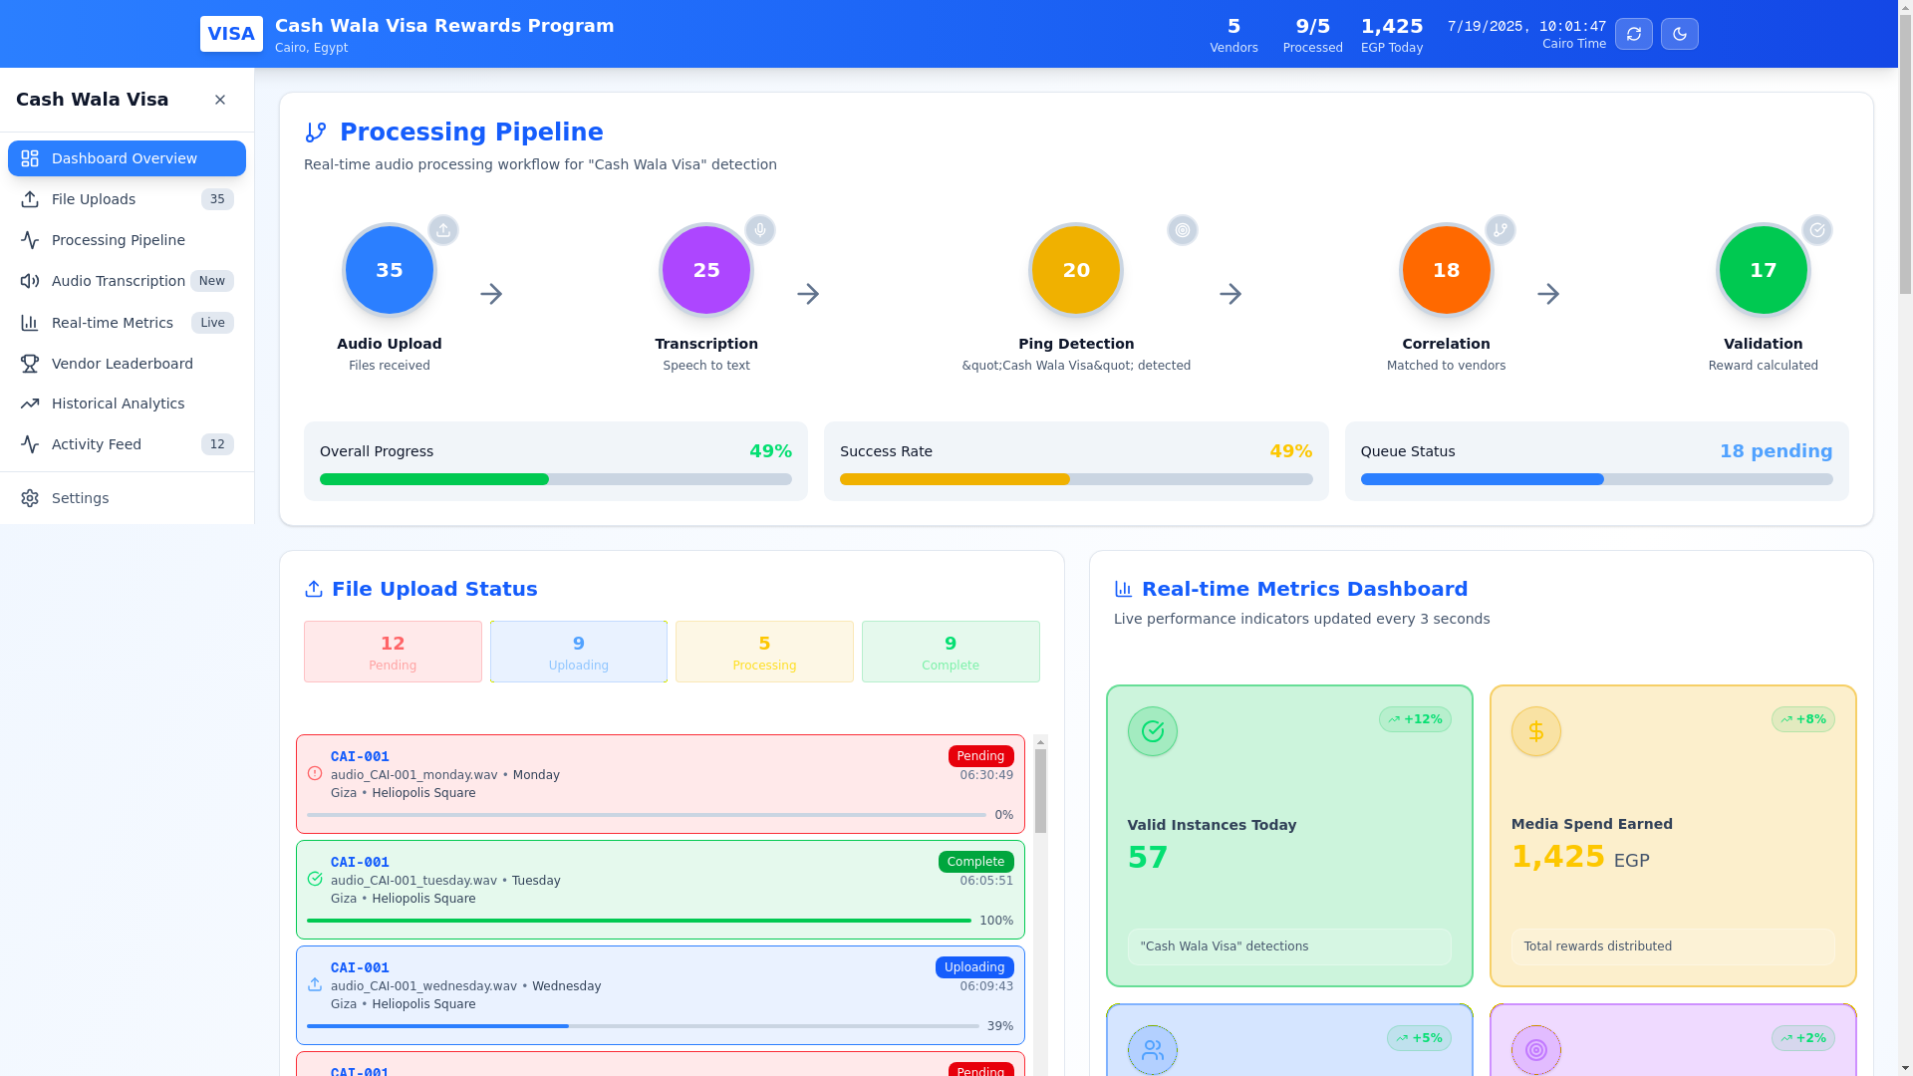
Task: Open Audio Transcription in the sidebar
Action: coord(127,281)
